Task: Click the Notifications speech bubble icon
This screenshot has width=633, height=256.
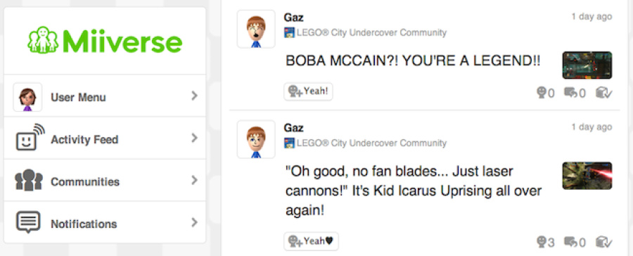Action: (x=28, y=222)
